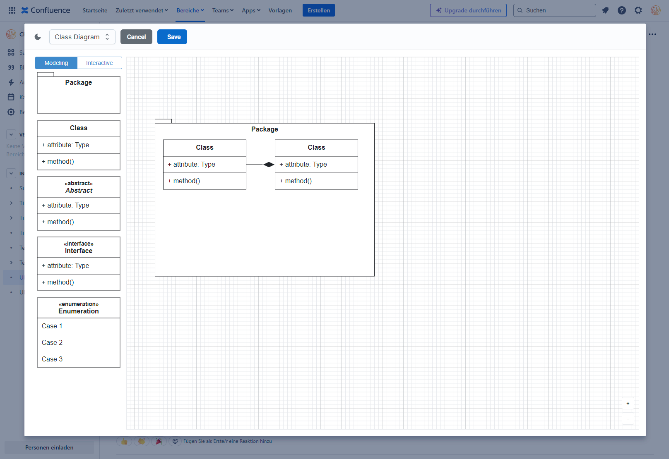Open the Class Diagram type dropdown
The image size is (669, 459).
(82, 37)
